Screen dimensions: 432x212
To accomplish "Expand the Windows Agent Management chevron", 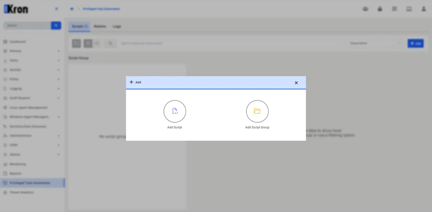I will [58, 117].
